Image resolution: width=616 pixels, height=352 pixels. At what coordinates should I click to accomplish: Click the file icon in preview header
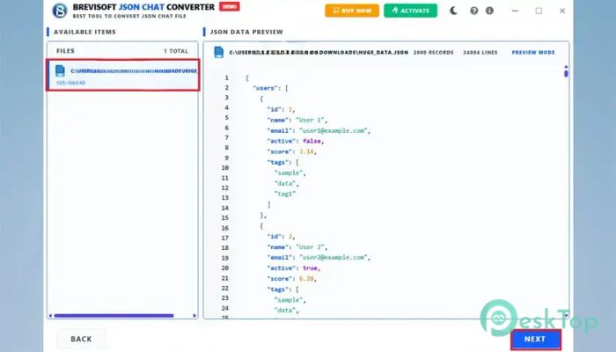coord(219,52)
